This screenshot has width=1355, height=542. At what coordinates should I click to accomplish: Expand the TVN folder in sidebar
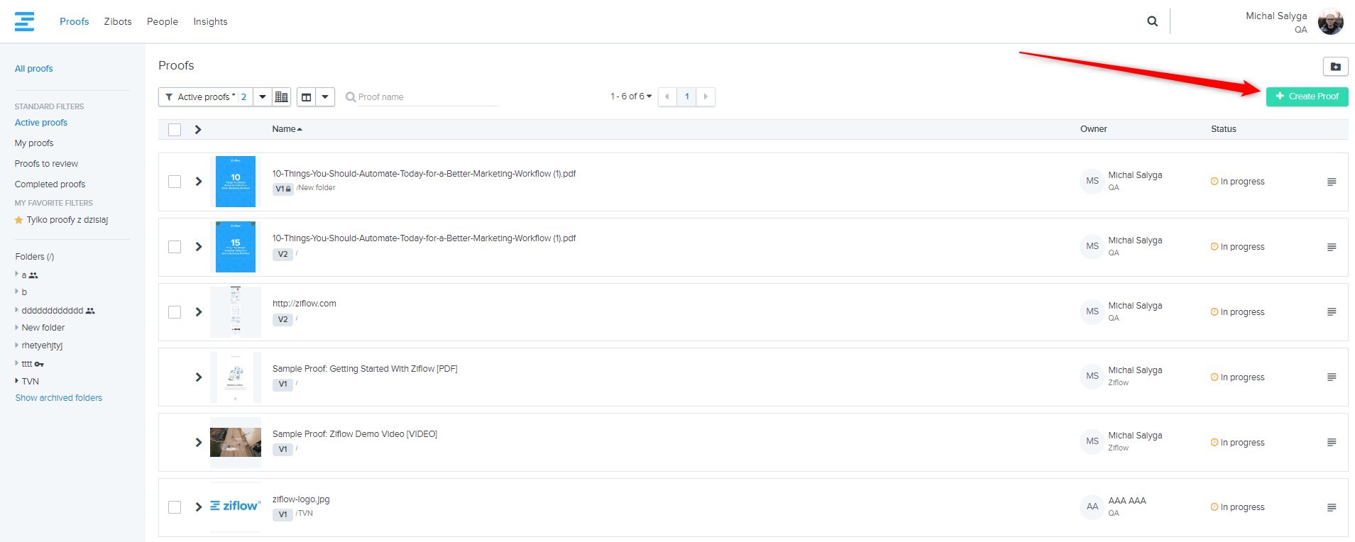[x=17, y=381]
